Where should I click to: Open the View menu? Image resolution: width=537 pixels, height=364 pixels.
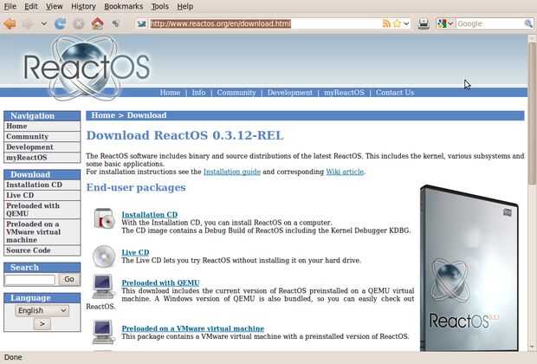click(54, 7)
